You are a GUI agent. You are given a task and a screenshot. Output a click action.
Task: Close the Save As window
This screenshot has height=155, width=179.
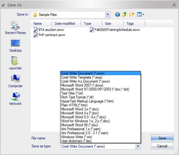[174, 5]
